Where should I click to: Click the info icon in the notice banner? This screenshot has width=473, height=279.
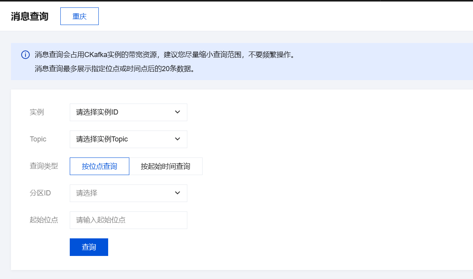tap(25, 55)
